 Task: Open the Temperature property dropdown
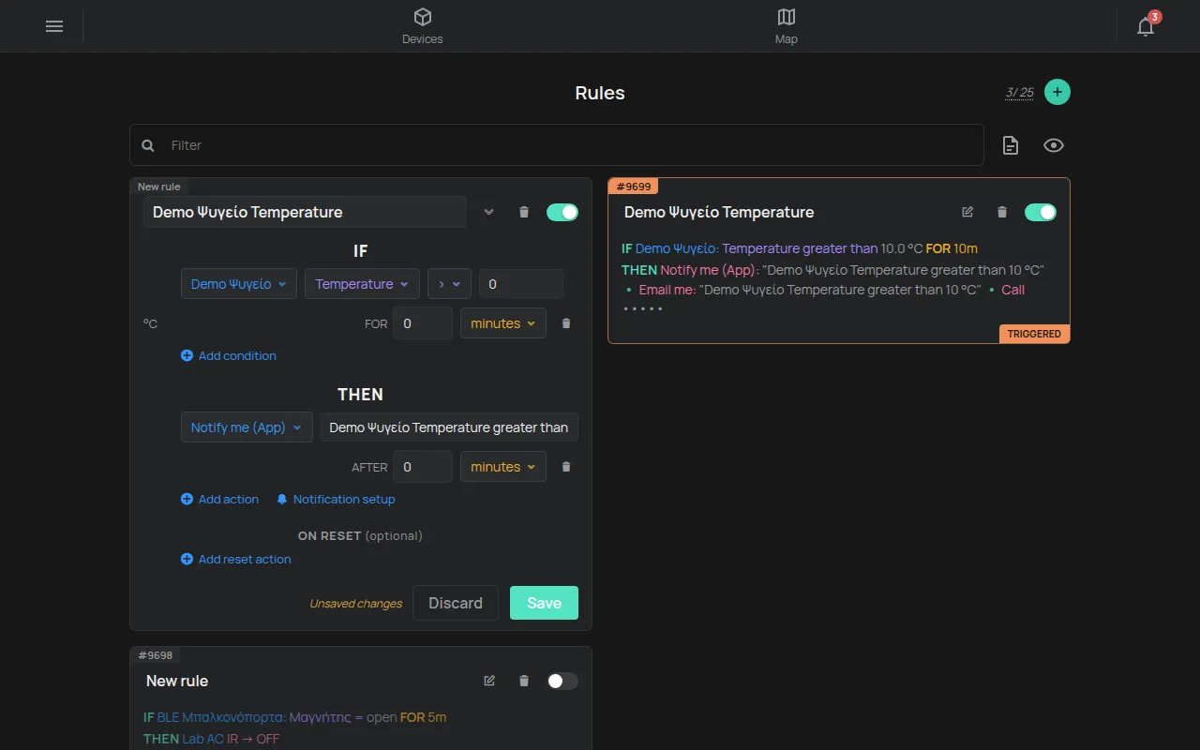coord(362,284)
